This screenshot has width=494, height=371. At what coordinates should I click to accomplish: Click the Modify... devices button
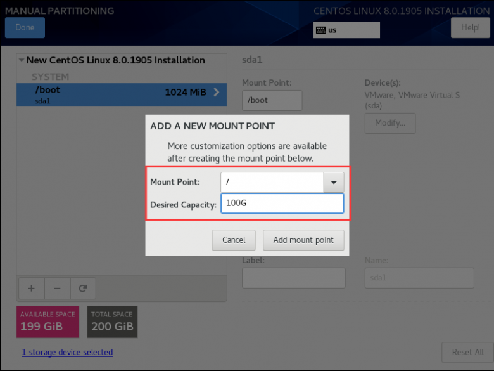click(390, 123)
